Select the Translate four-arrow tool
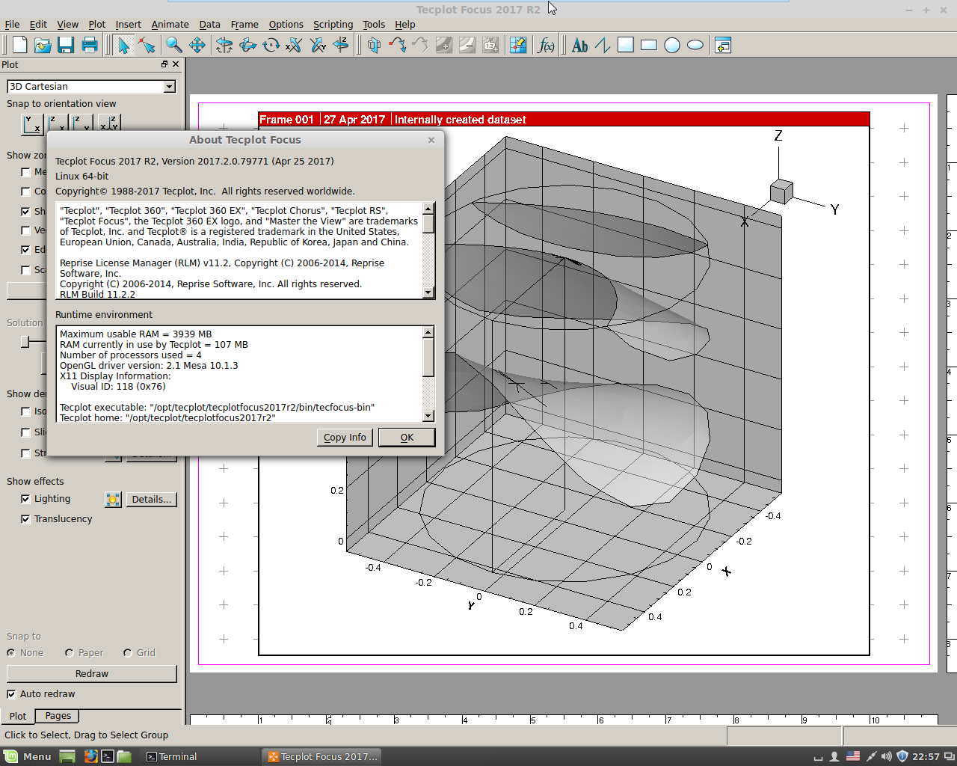This screenshot has width=957, height=766. tap(197, 45)
